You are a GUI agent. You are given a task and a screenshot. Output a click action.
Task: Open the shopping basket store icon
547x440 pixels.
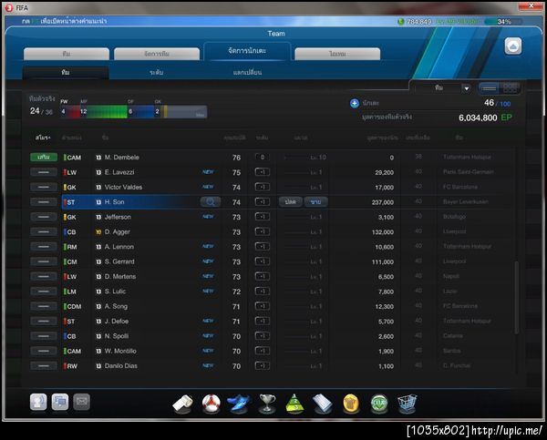(408, 404)
